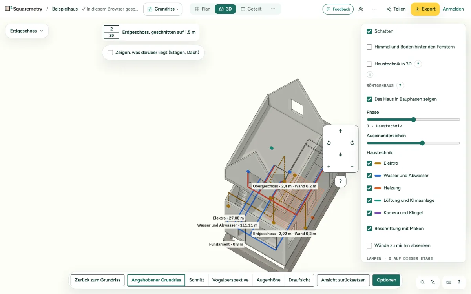Open the Beispielhaus project name
The image size is (471, 294).
[x=65, y=9]
